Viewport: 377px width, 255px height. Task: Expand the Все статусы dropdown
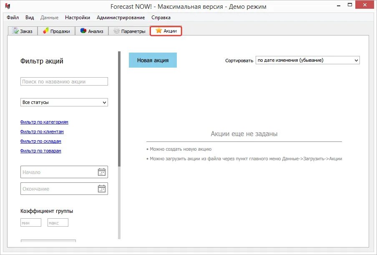coord(64,102)
